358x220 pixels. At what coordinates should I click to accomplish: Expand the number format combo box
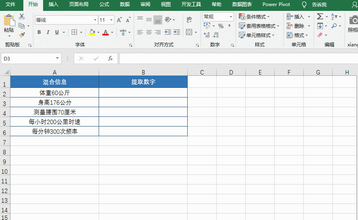click(231, 17)
